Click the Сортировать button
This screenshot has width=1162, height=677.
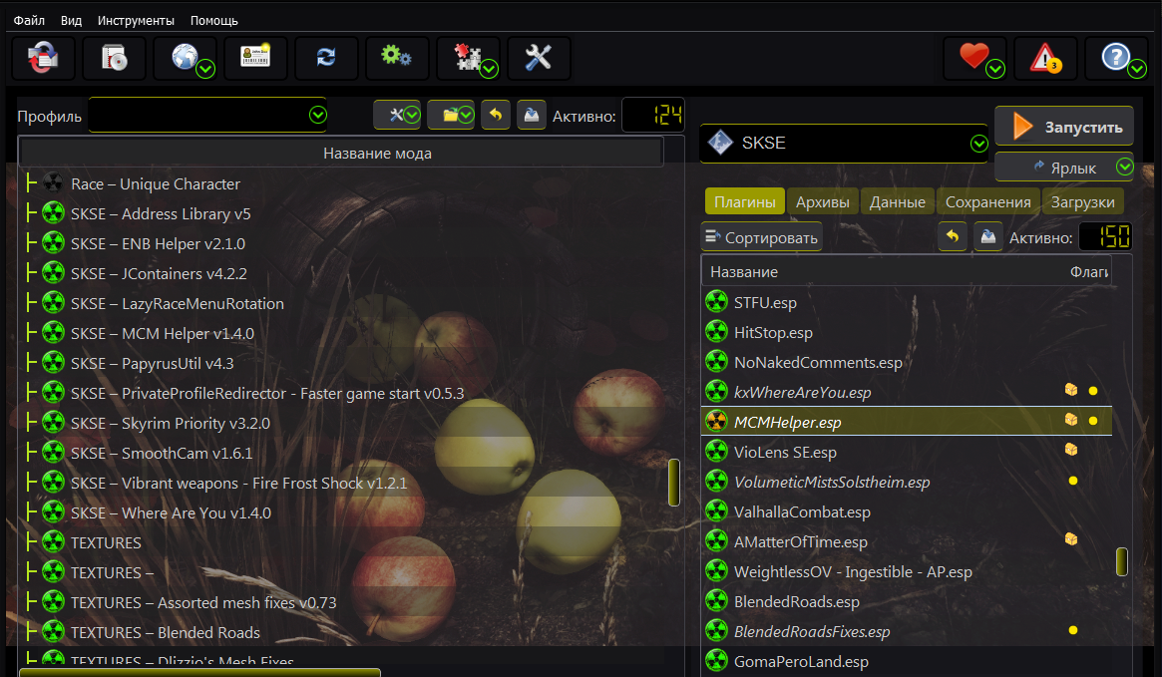click(x=761, y=237)
